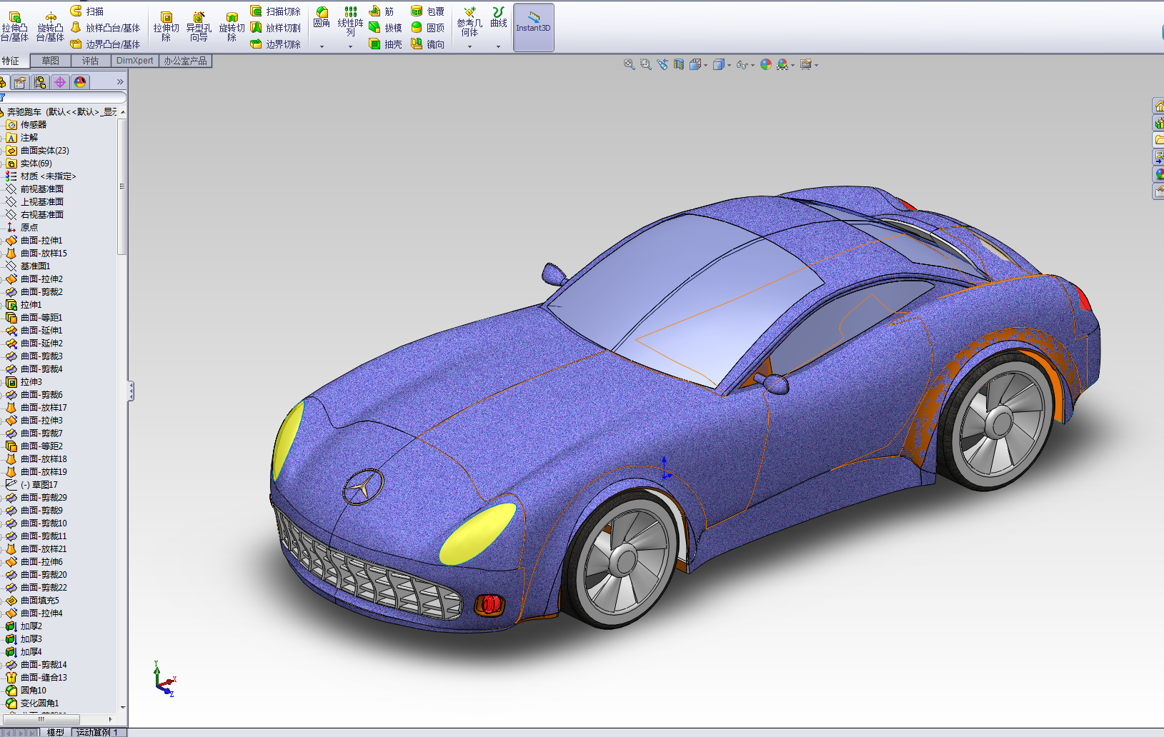
Task: Select 线性阵列 linear pattern tool
Action: pos(350,21)
